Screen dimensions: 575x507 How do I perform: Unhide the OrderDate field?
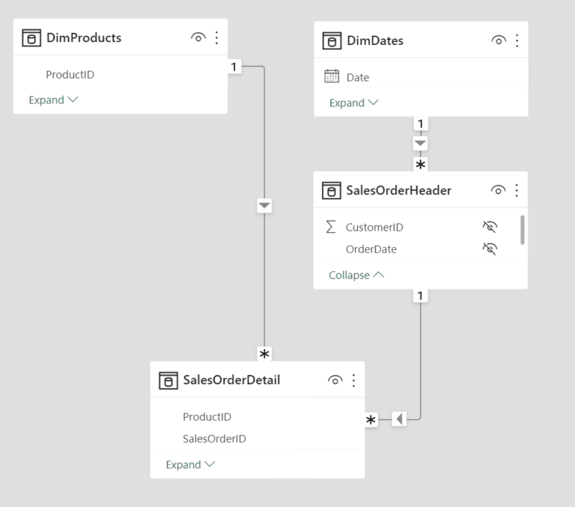click(490, 249)
